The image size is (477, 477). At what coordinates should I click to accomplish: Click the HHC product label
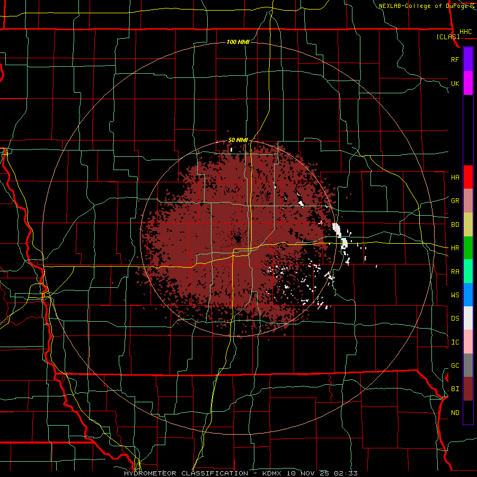pos(465,32)
